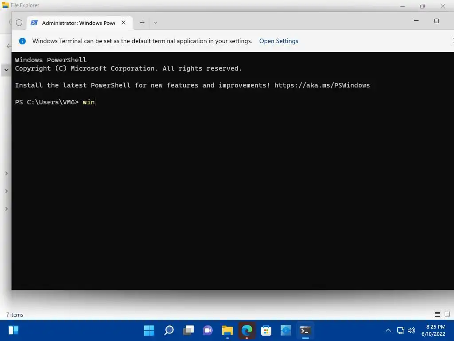Viewport: 454px width, 341px height.
Task: Open the Windows Start menu
Action: [149, 330]
